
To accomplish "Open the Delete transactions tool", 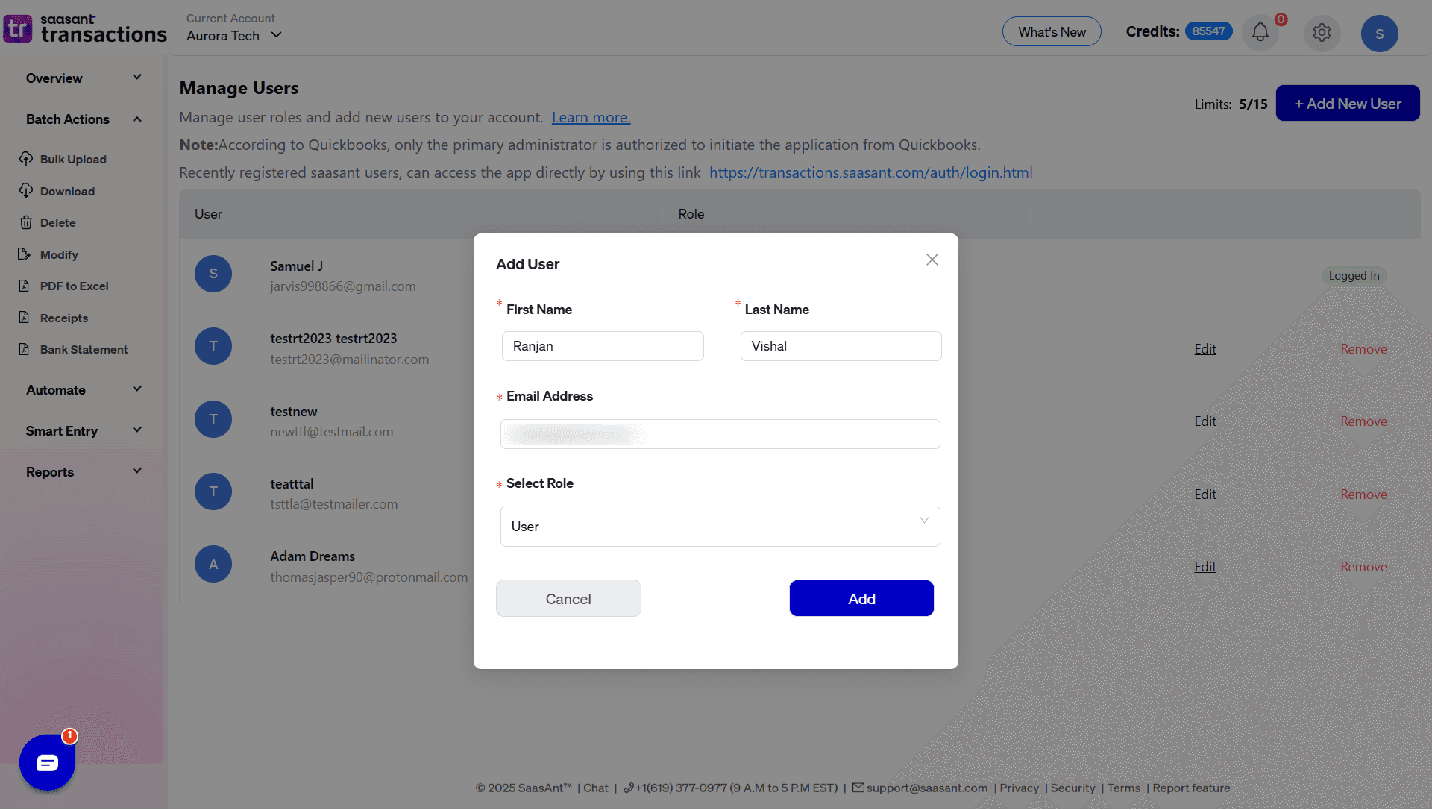I will coord(57,222).
